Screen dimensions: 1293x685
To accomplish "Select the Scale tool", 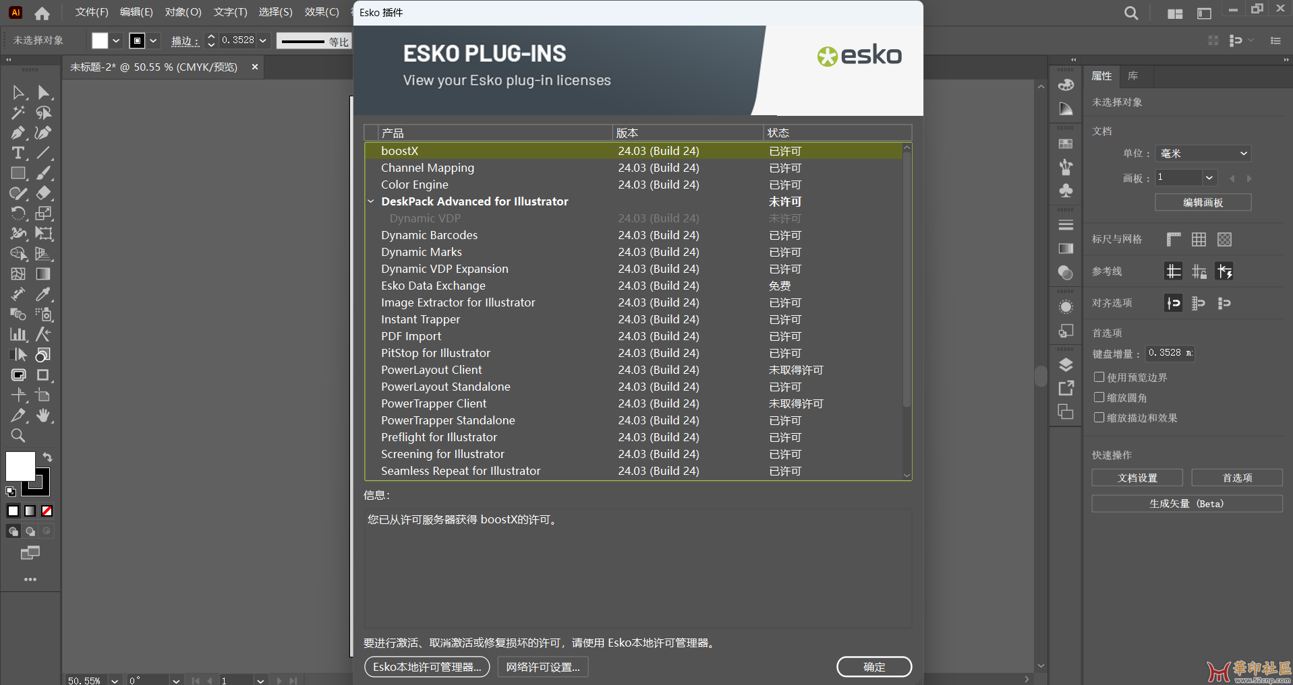I will click(44, 214).
